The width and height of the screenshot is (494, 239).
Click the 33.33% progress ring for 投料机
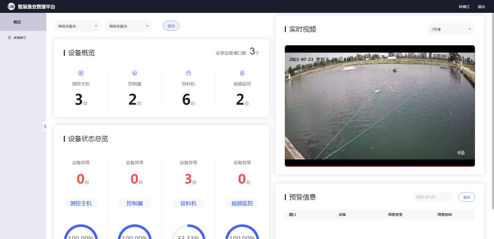click(x=189, y=232)
